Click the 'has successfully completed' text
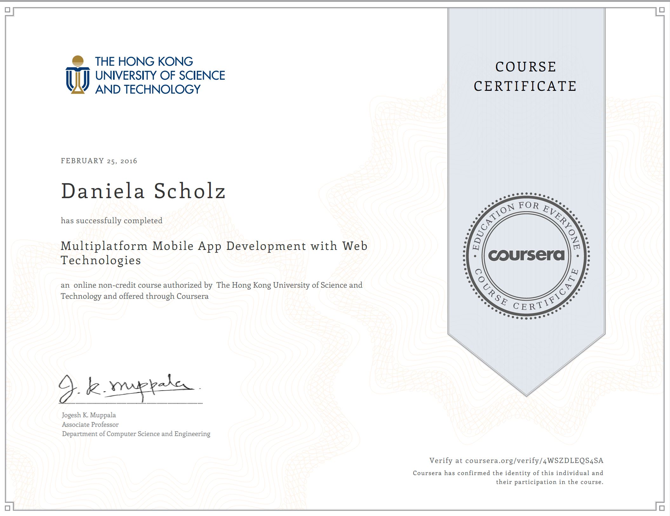The height and width of the screenshot is (516, 670). [x=111, y=220]
